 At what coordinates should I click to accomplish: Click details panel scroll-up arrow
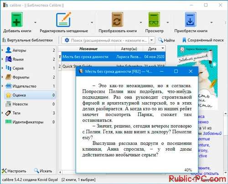(x=226, y=114)
